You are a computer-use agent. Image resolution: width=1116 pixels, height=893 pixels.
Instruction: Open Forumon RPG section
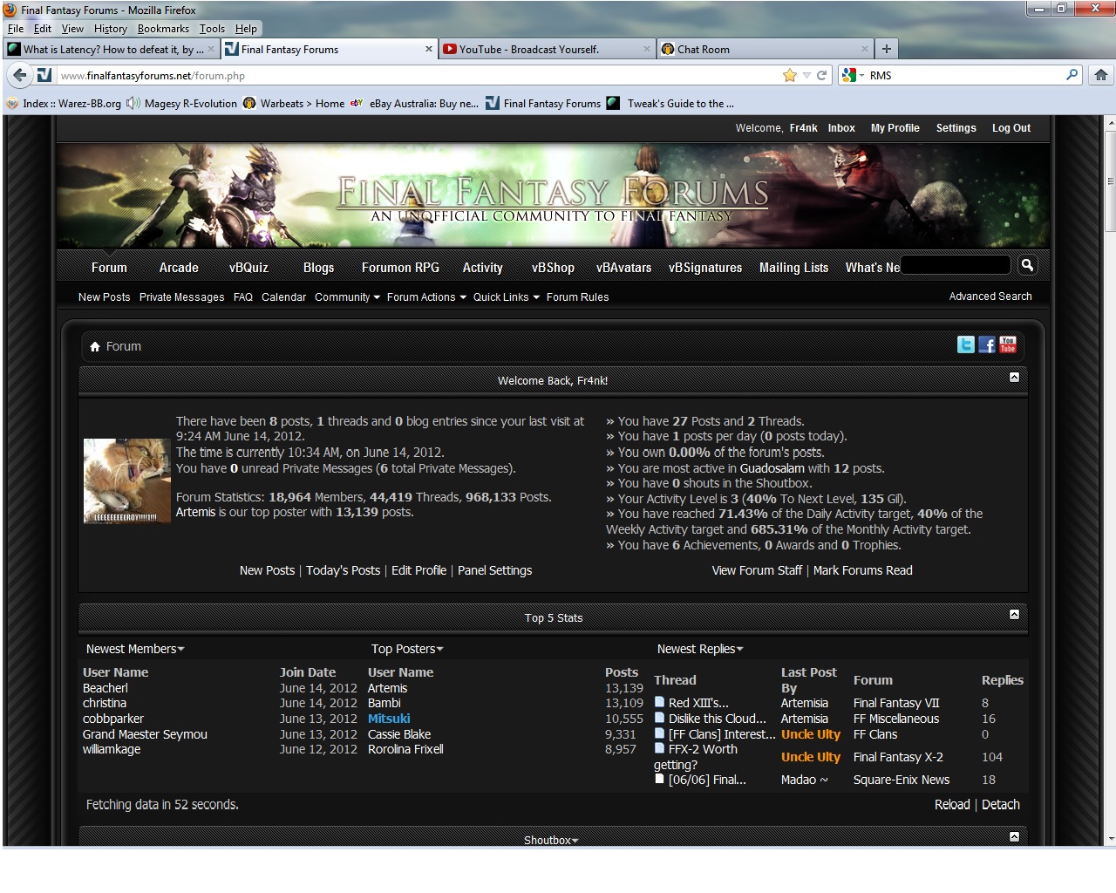click(400, 268)
